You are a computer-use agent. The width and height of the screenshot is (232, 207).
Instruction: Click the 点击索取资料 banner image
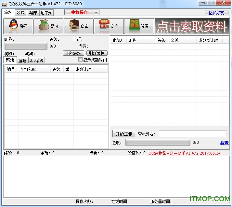[192, 26]
